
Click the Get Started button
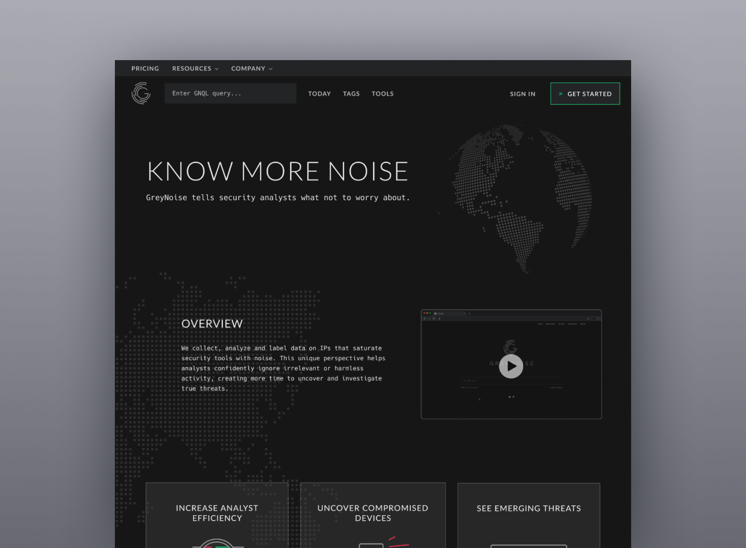585,93
